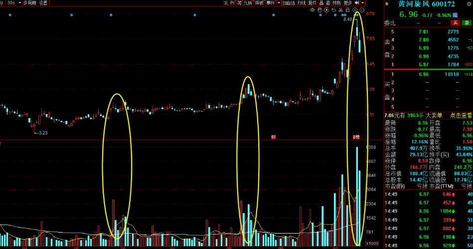Viewport: 473px width, 249px height.
Task: Click buy level 1 volume 10110
Action: [x=452, y=74]
